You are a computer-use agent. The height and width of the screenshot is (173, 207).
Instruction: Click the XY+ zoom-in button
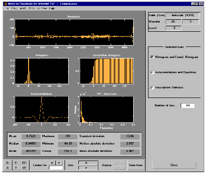pos(24,162)
